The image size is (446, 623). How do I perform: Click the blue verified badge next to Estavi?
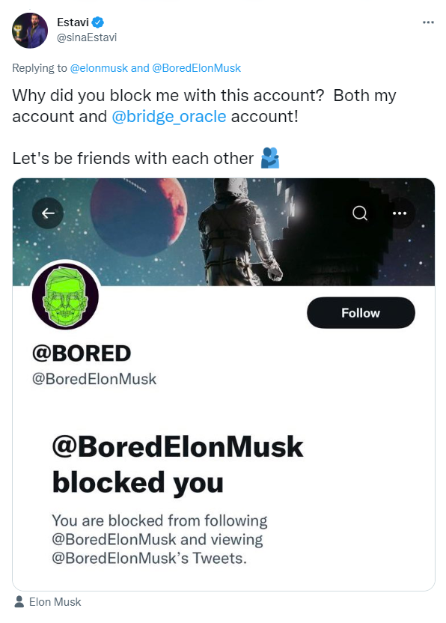tap(98, 22)
